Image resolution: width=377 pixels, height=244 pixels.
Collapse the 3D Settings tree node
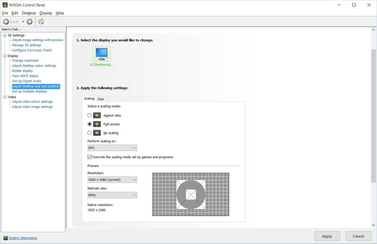5,35
